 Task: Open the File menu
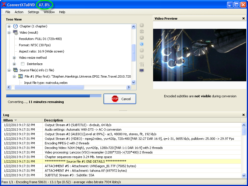[8, 12]
